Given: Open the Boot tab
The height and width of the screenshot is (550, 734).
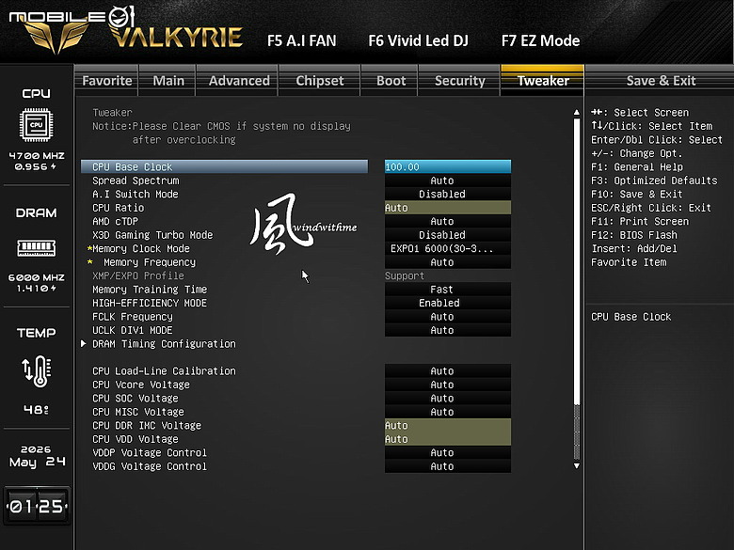Looking at the screenshot, I should 391,81.
